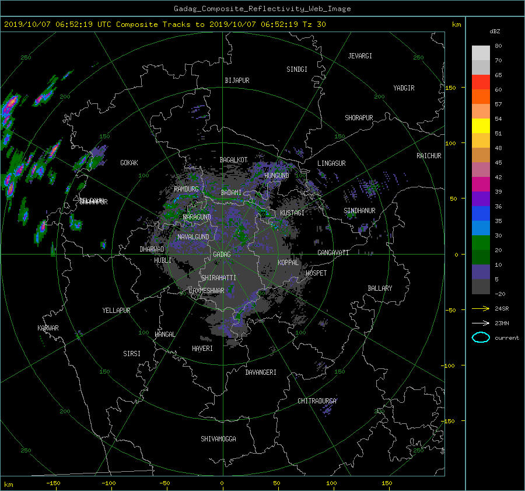The image size is (525, 491).
Task: Click the purple 10 dBZ color swatch
Action: pos(481,271)
